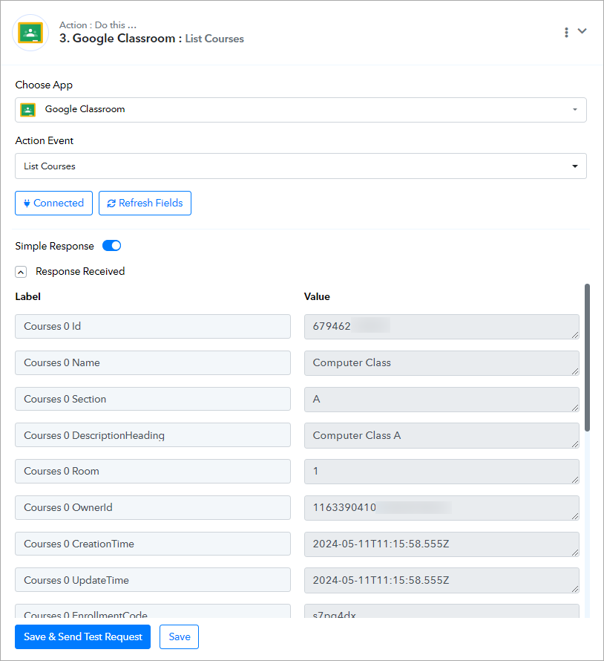
Task: Click the value field showing Computer Class A
Action: pyautogui.click(x=441, y=435)
